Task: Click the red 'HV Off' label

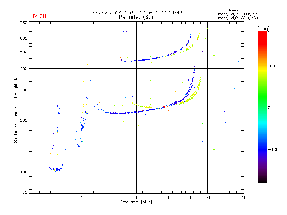Action: pos(39,16)
